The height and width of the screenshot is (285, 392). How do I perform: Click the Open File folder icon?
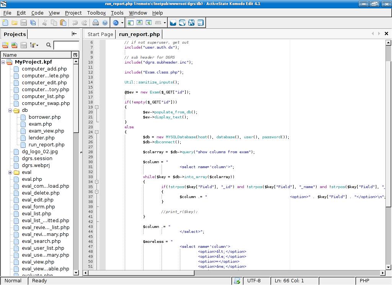tap(15, 23)
